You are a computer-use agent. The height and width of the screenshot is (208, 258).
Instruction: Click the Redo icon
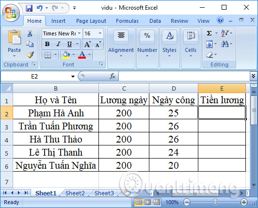point(55,8)
